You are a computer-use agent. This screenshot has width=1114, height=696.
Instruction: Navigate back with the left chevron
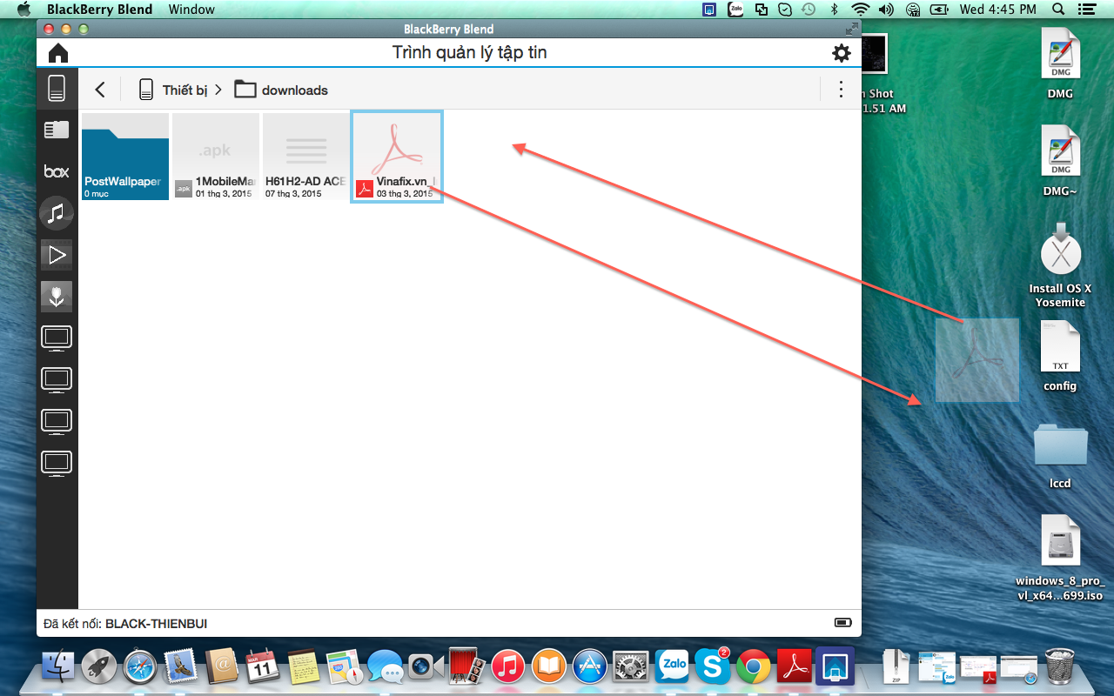[x=100, y=89]
